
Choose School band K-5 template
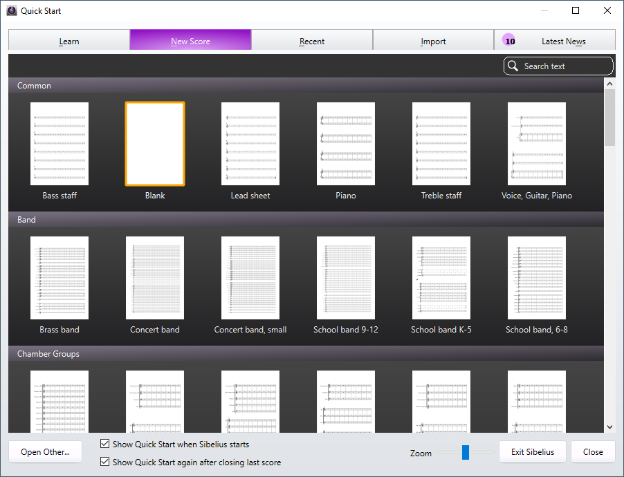(x=441, y=278)
